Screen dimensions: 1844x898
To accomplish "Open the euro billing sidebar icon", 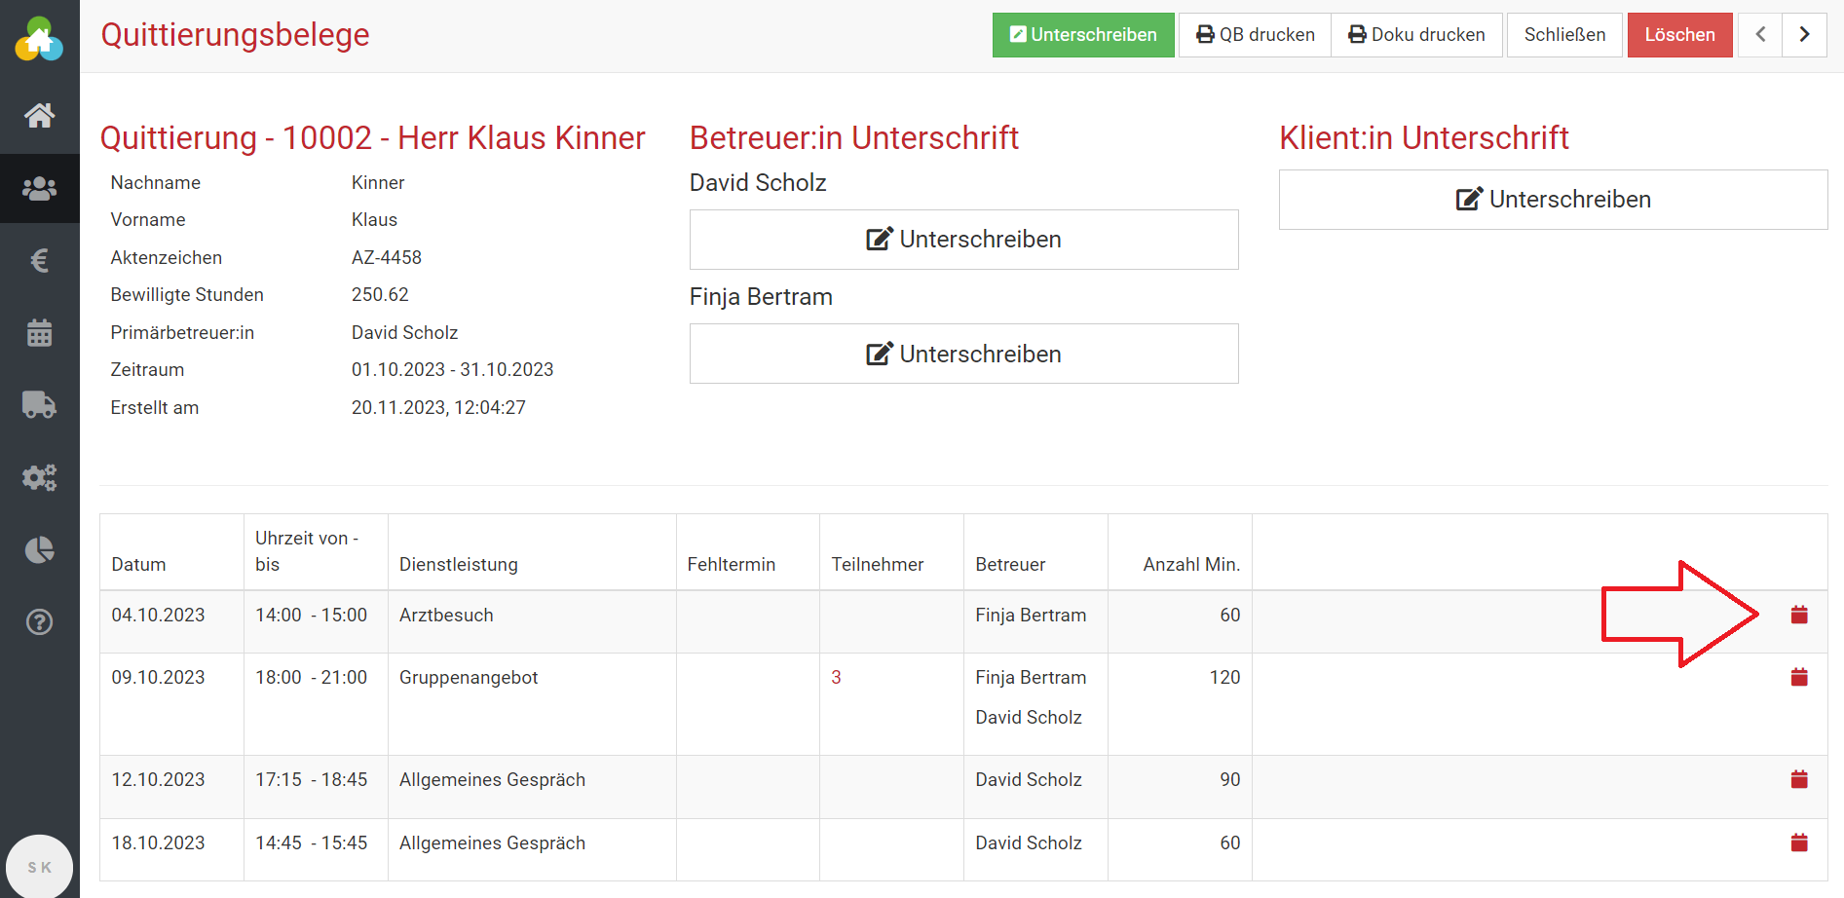I will coord(39,260).
